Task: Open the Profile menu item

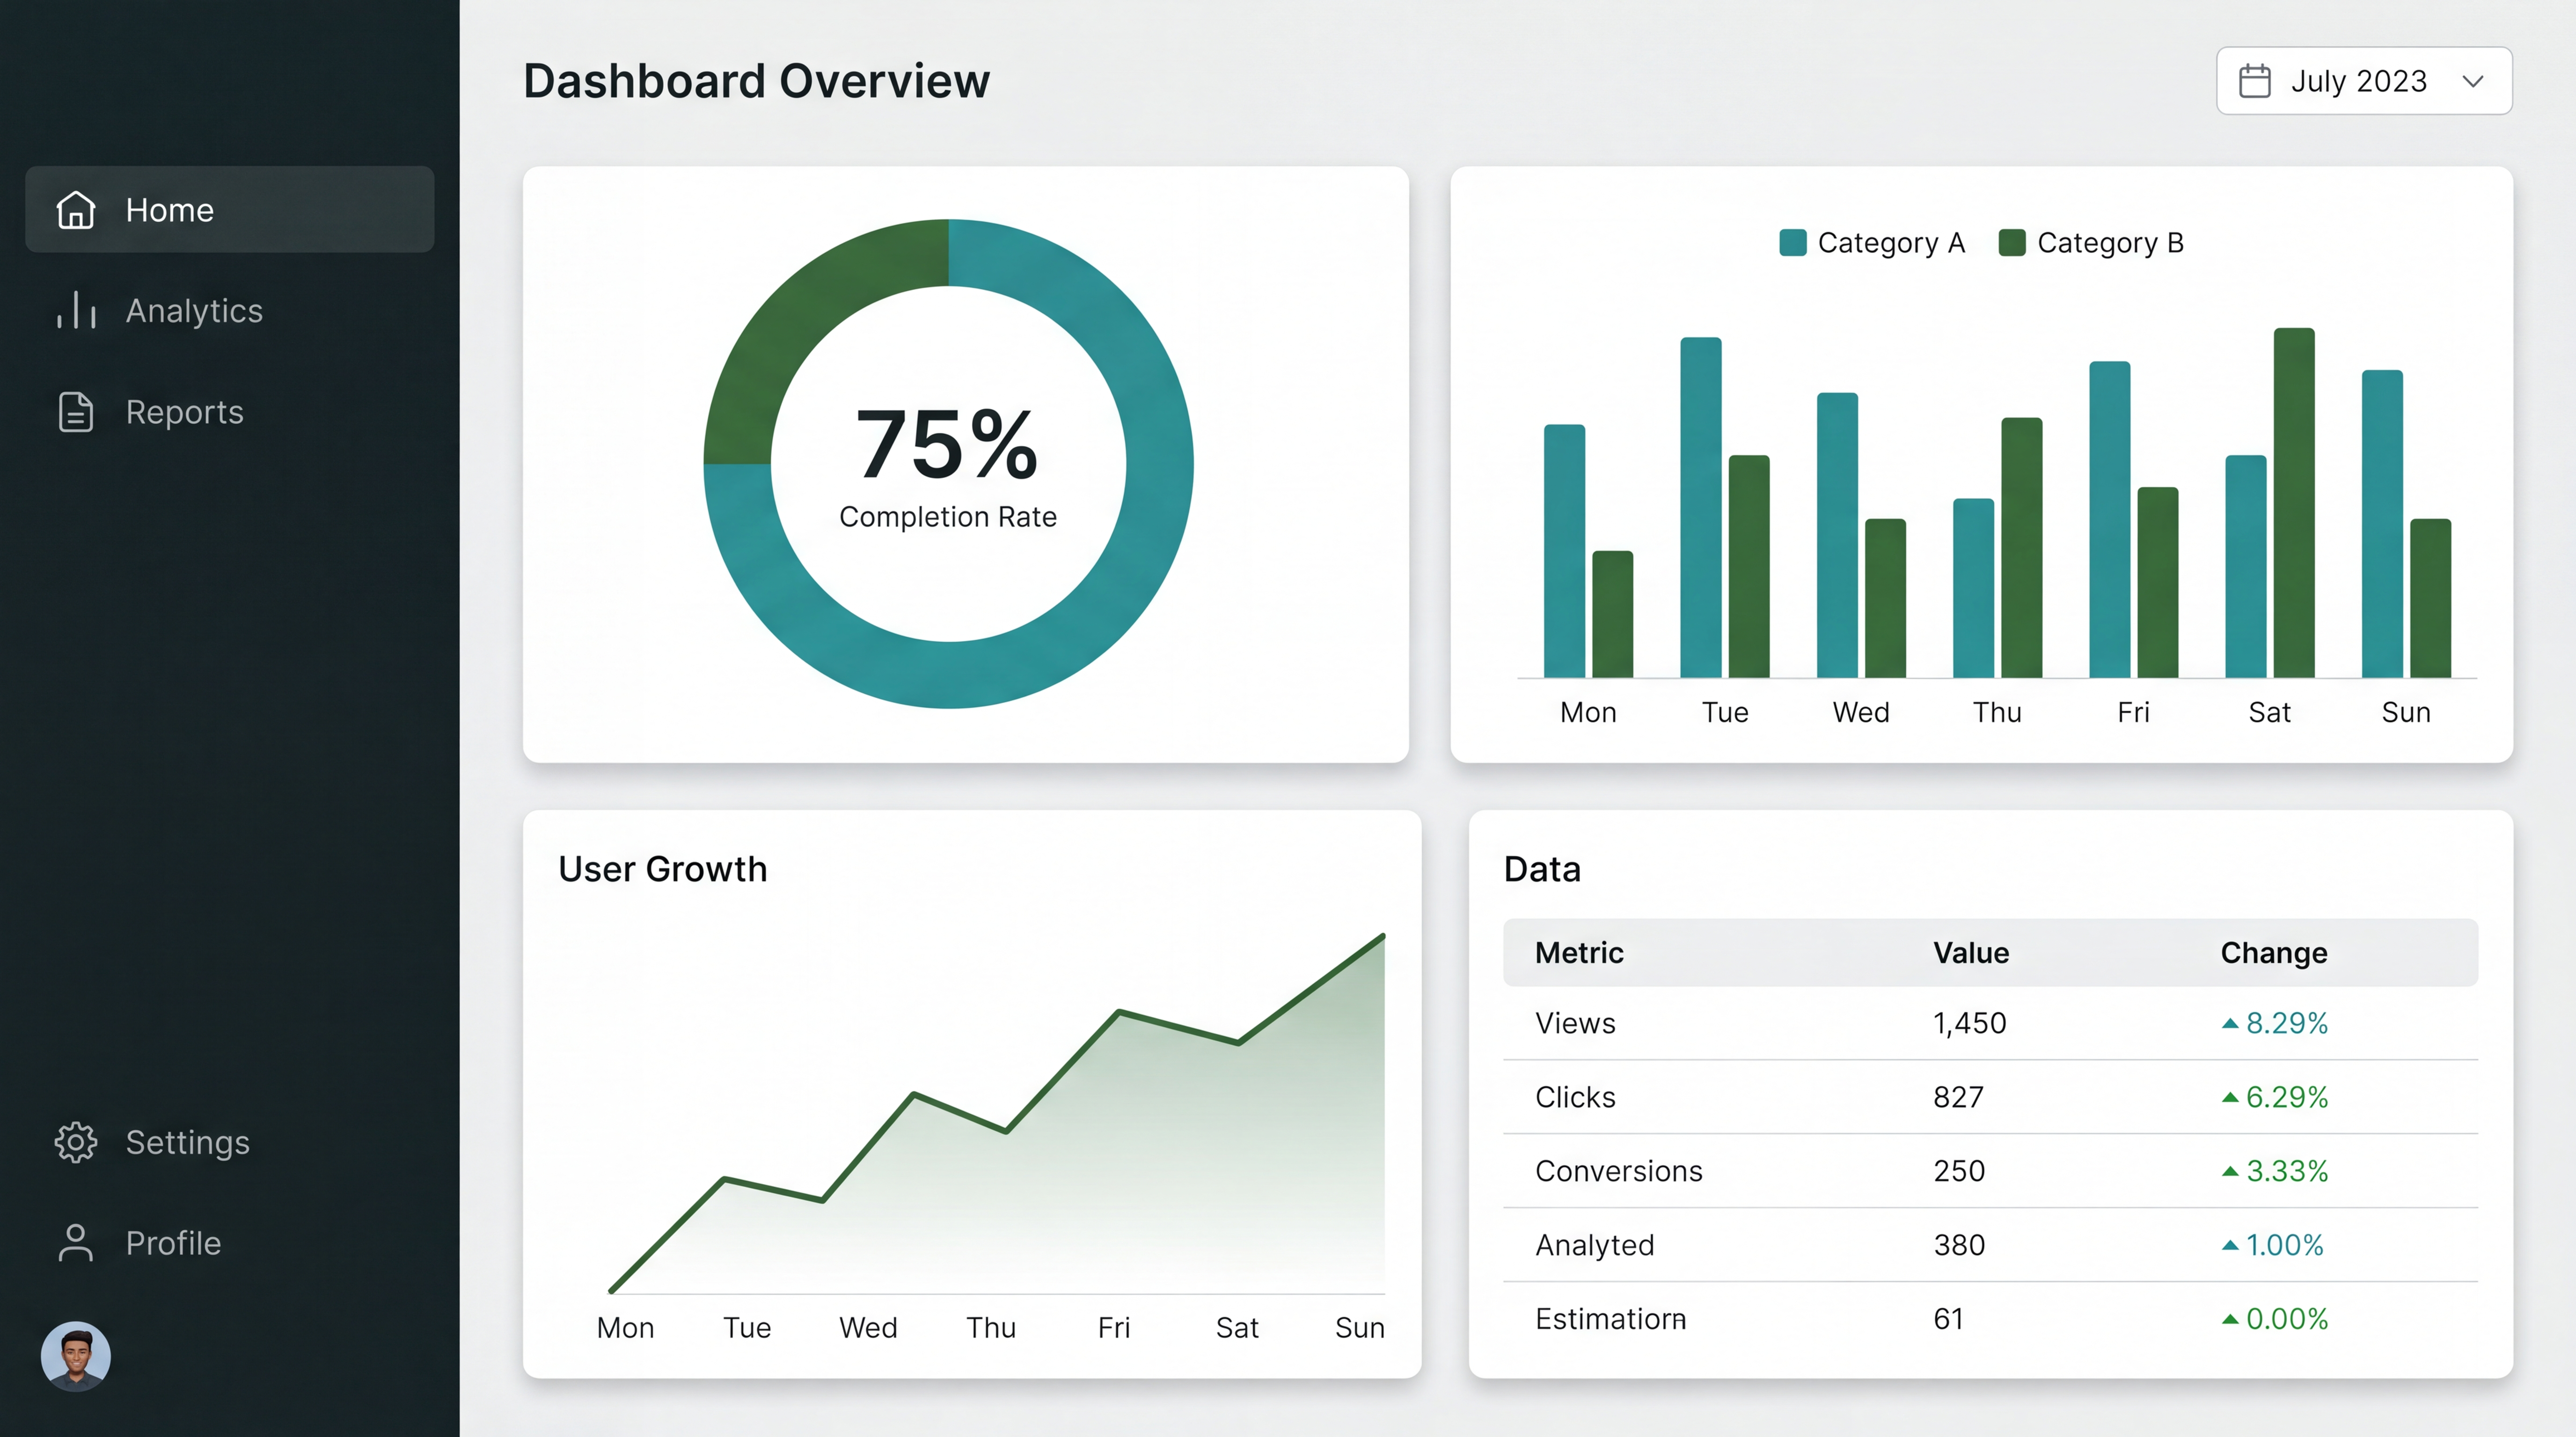Action: point(230,1243)
